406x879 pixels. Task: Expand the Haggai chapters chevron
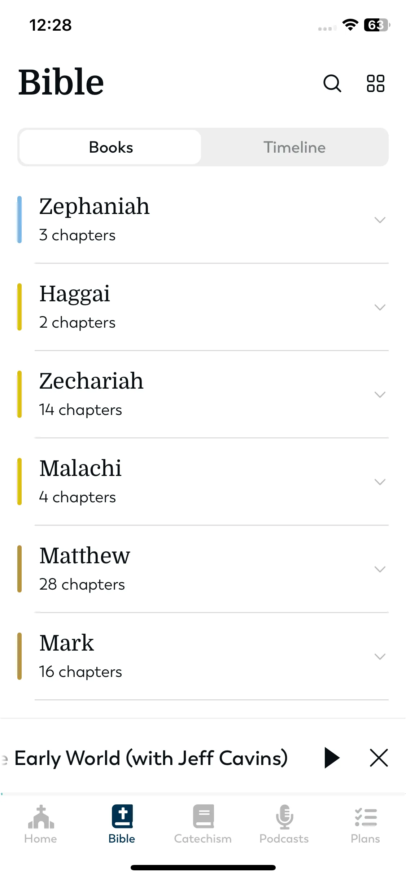pos(380,307)
